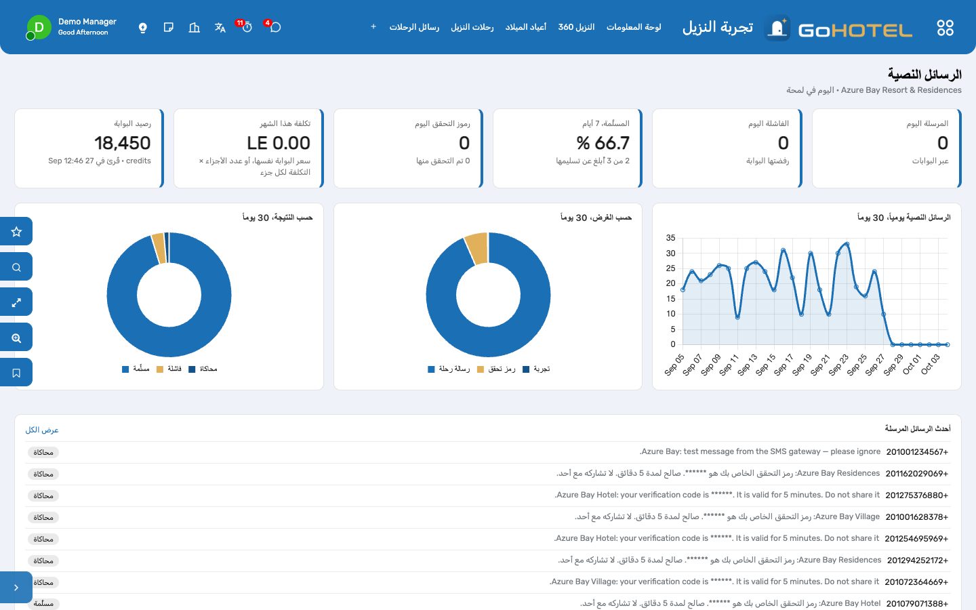Viewport: 976px width, 610px height.
Task: Click the bookmark side button
Action: point(16,372)
